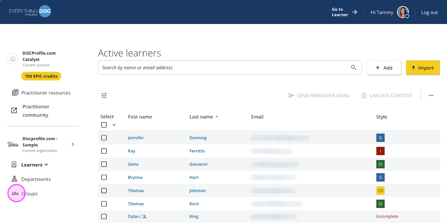447x223 pixels.
Task: Click Thomas Johnson's yellow CD style badge
Action: click(380, 191)
